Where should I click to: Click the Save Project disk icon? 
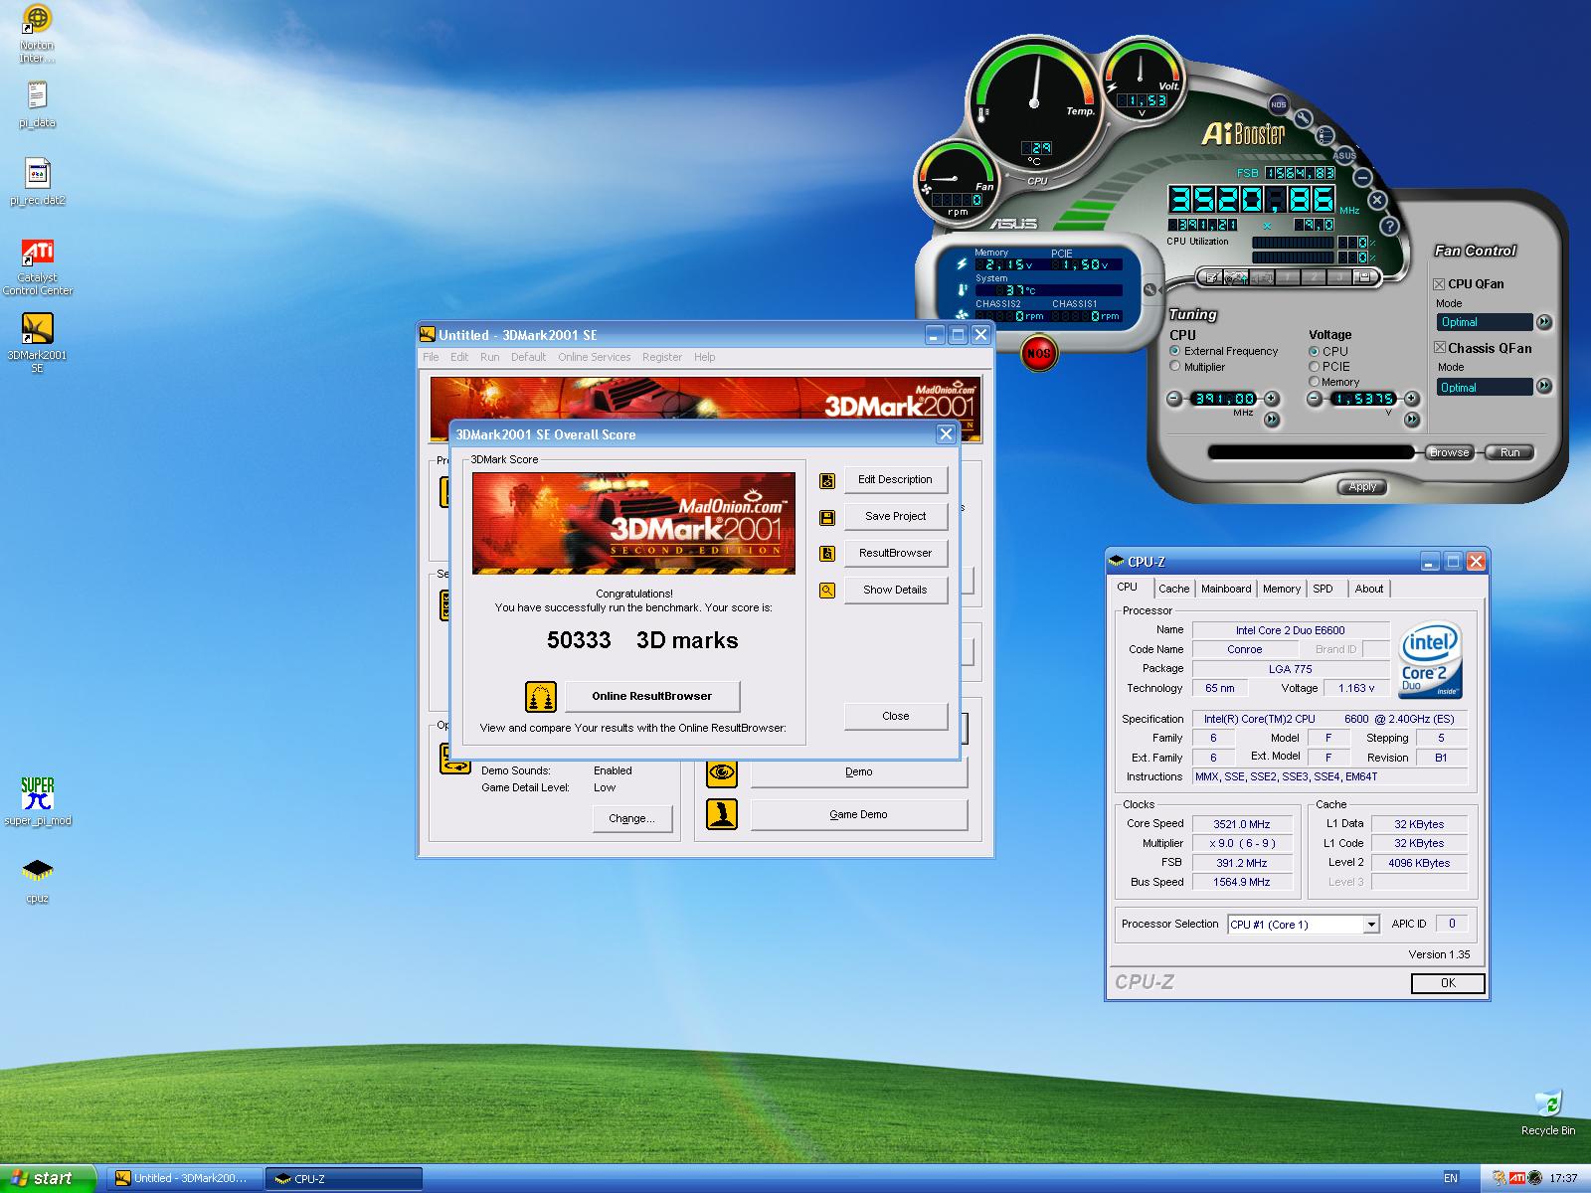tap(827, 517)
